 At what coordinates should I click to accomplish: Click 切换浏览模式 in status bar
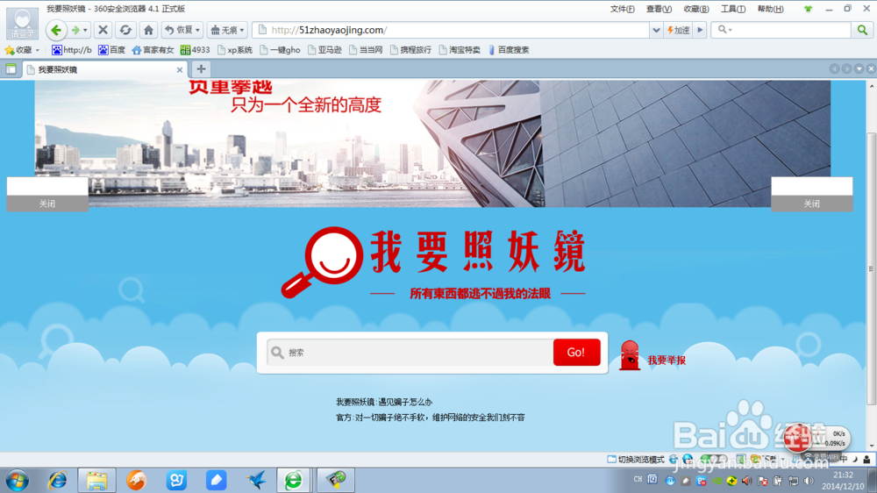636,460
